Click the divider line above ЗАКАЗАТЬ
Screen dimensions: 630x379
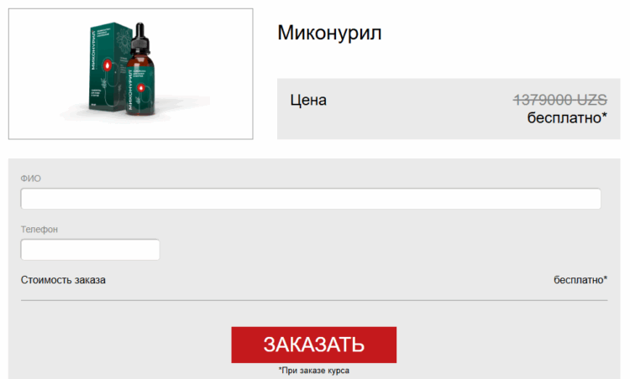point(314,300)
